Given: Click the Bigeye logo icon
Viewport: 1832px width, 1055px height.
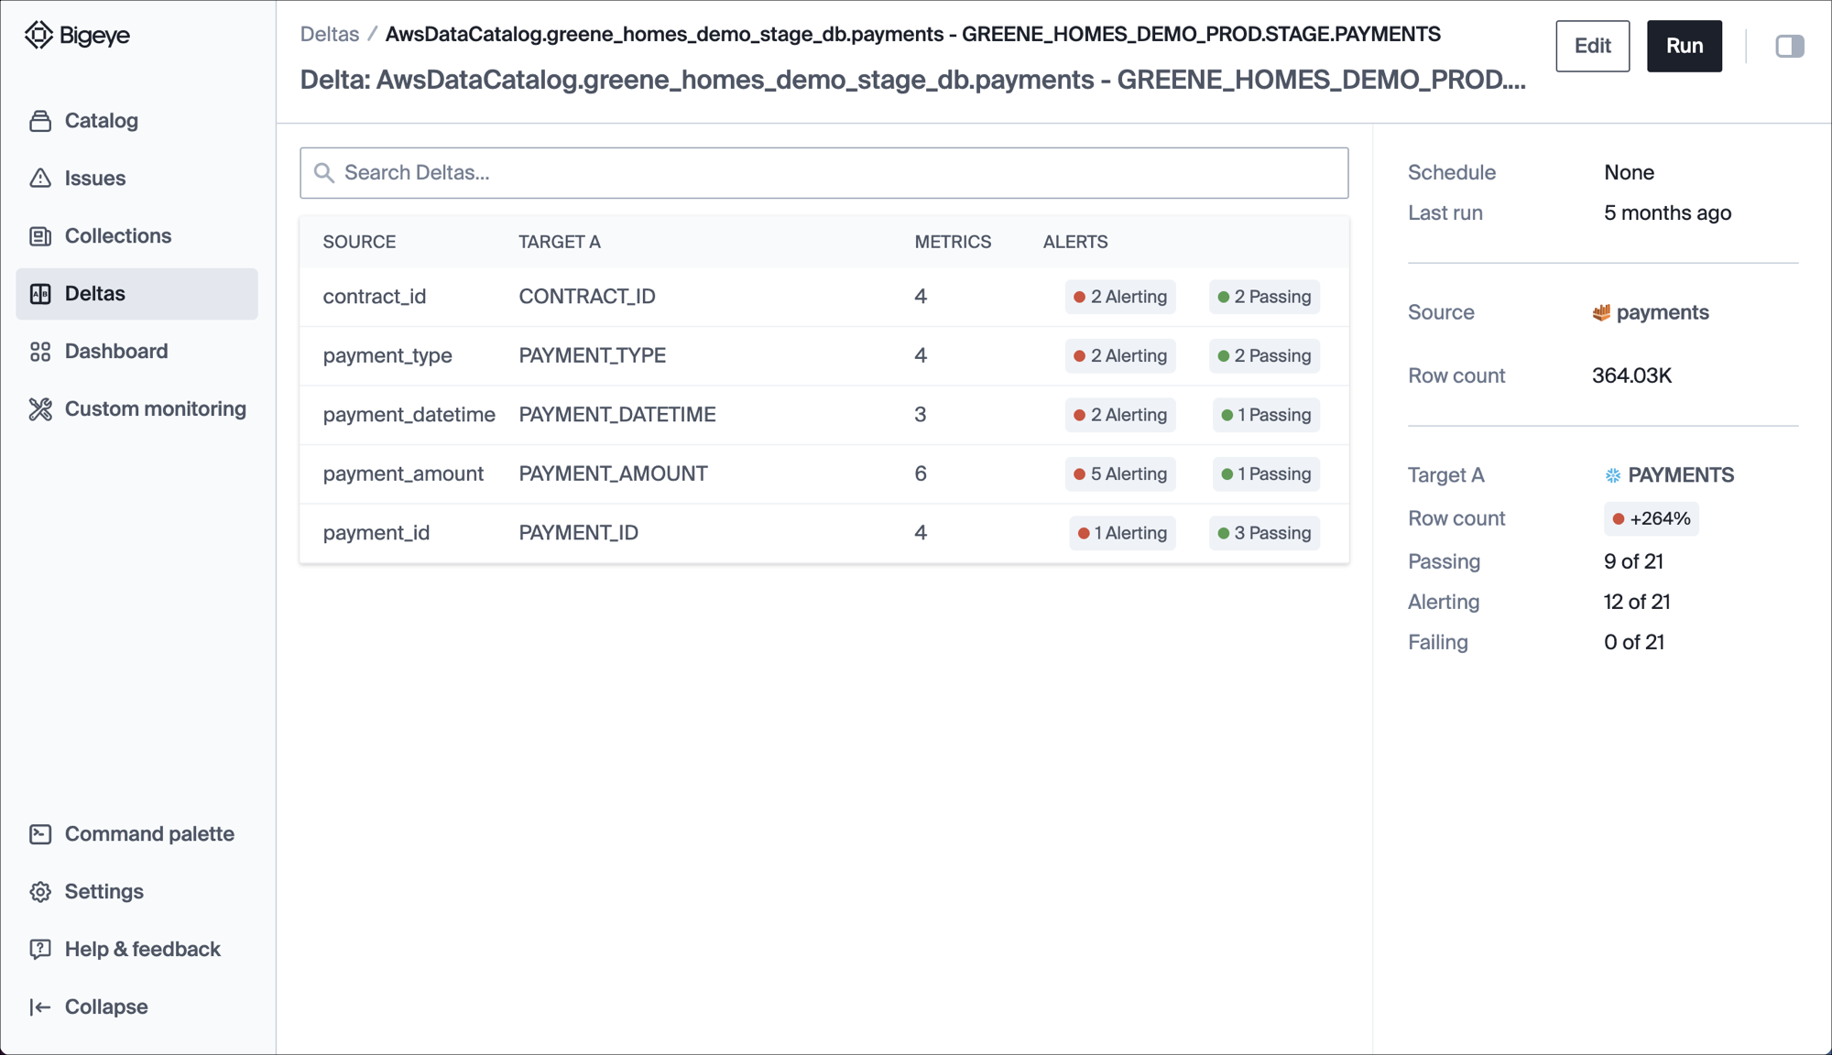Looking at the screenshot, I should [38, 35].
